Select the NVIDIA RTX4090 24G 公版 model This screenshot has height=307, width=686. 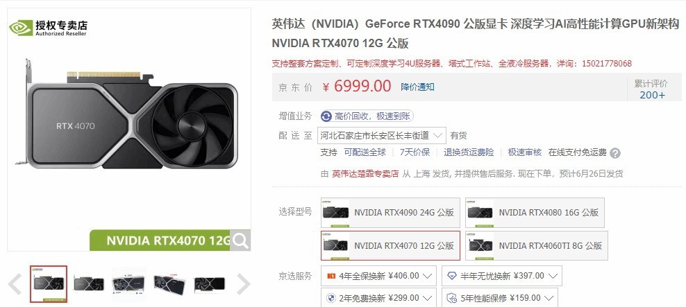(x=390, y=213)
